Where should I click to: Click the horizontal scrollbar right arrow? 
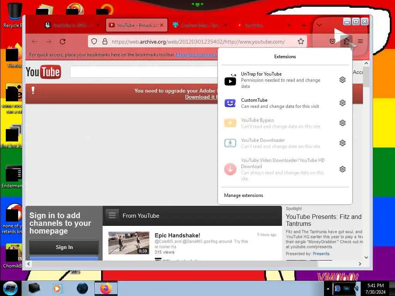360,264
